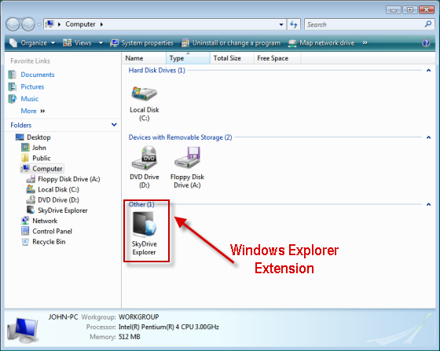The height and width of the screenshot is (351, 440).
Task: Select Recycle Bin in folder tree
Action: point(43,242)
